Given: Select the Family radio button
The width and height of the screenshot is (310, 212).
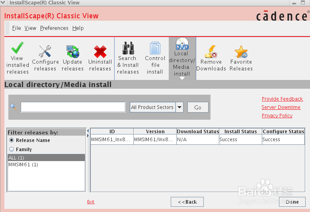Looking at the screenshot, I should 12,149.
